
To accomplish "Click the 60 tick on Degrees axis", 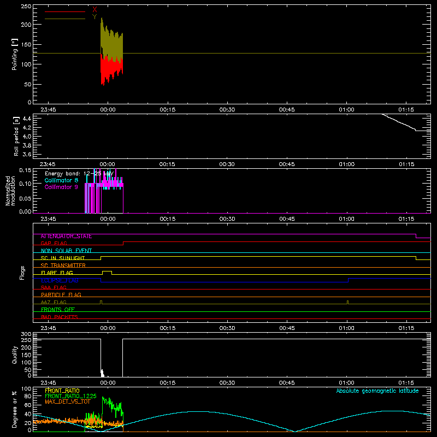I will [28, 405].
